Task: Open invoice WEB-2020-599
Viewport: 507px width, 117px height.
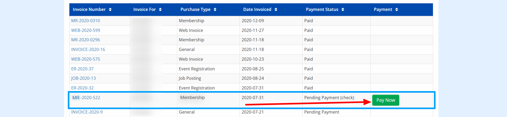Action: point(86,30)
